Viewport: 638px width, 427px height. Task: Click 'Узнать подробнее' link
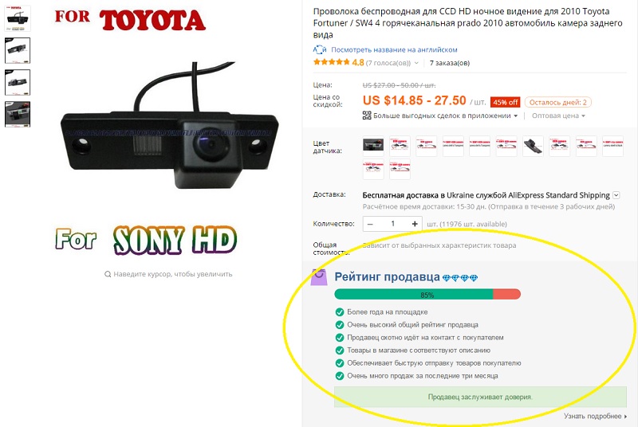click(x=595, y=416)
